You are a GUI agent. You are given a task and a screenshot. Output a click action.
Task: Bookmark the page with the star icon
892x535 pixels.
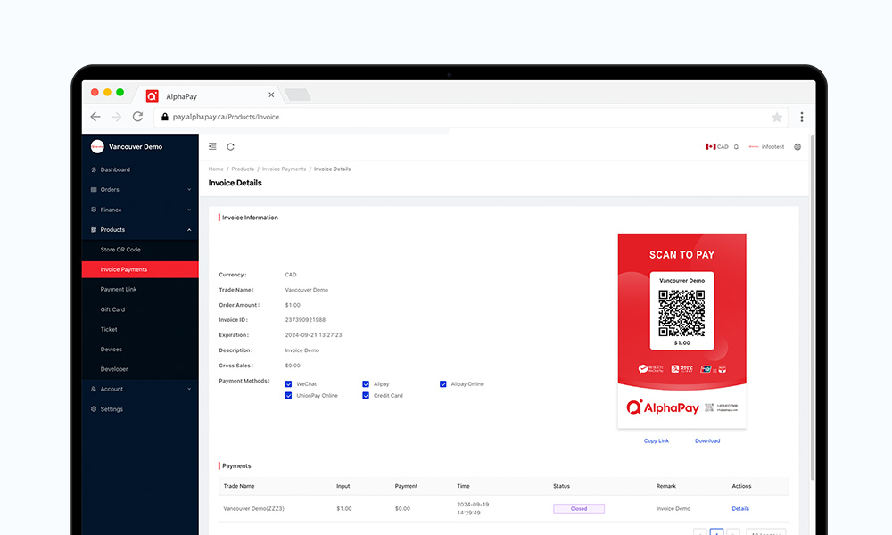[777, 117]
